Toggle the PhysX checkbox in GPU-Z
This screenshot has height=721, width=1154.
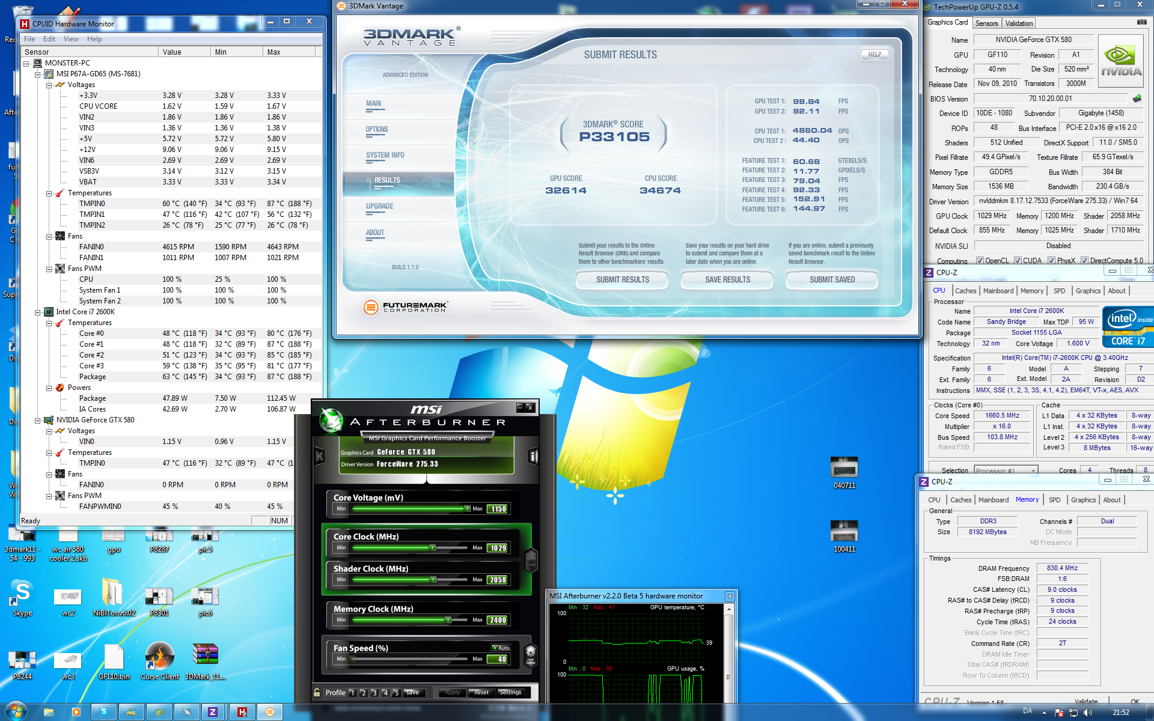pyautogui.click(x=1051, y=261)
